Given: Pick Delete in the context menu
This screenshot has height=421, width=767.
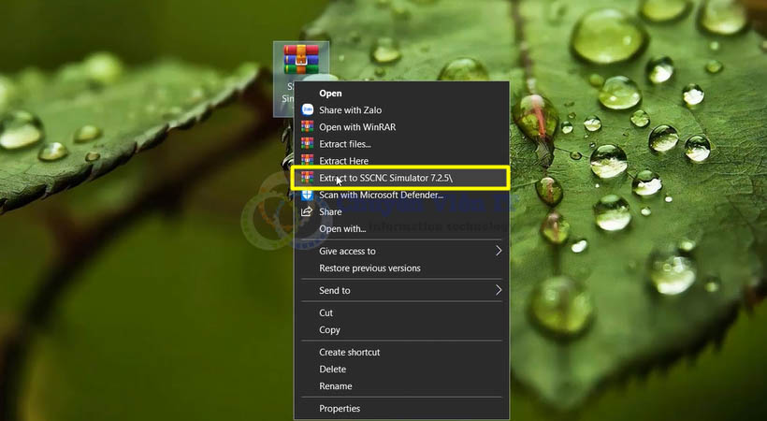Looking at the screenshot, I should (x=332, y=370).
